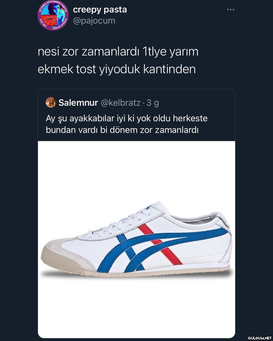Open the @kelbratz handle
Screen dimensions: 273x341
pyautogui.click(x=121, y=103)
